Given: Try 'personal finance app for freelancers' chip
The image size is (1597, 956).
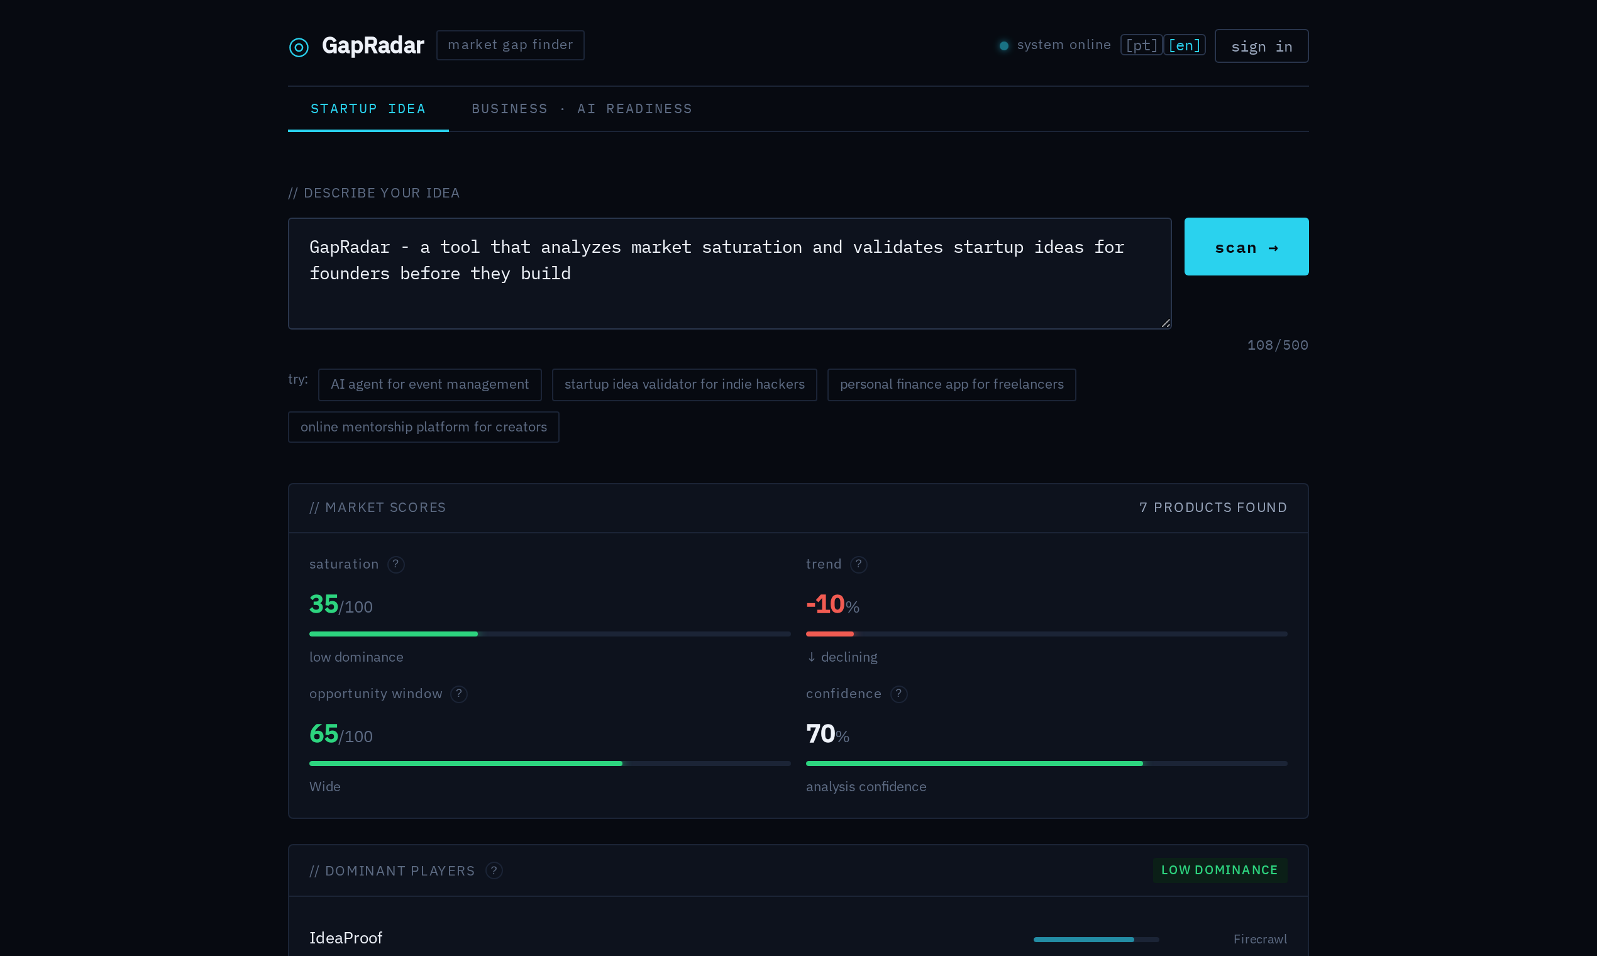Looking at the screenshot, I should (951, 384).
